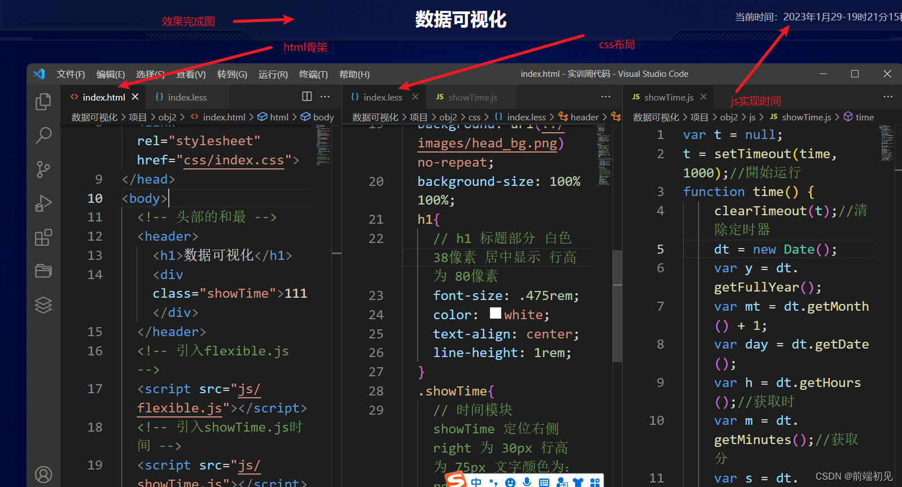The width and height of the screenshot is (902, 487).
Task: Close the index.less tab in middle group
Action: point(415,97)
